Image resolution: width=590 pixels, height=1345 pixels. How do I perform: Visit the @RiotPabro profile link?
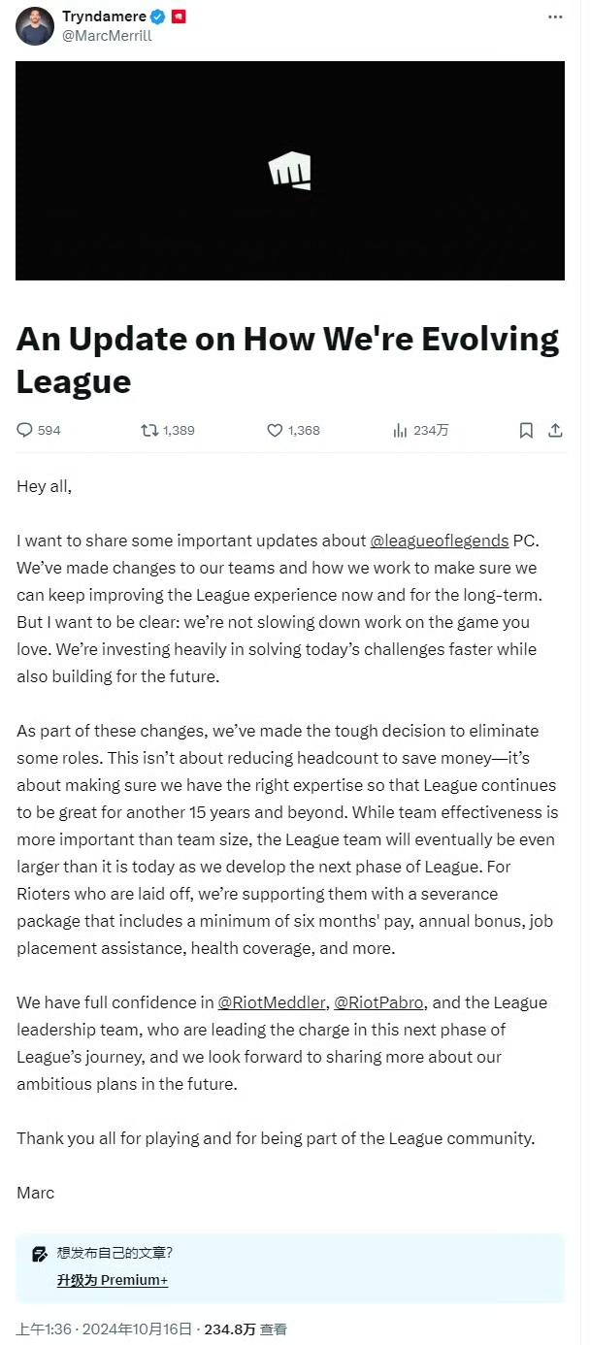coord(382,1002)
